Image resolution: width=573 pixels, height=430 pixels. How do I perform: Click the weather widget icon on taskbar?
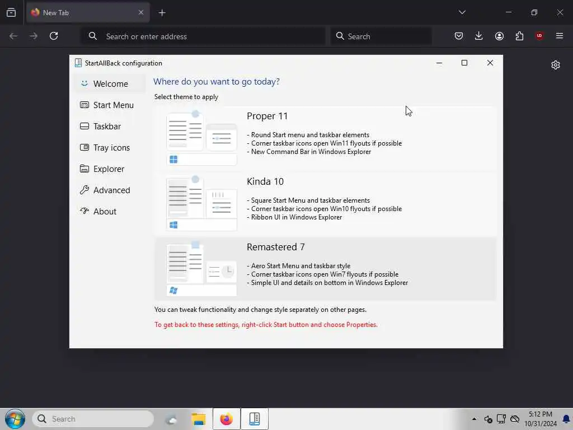pos(171,419)
